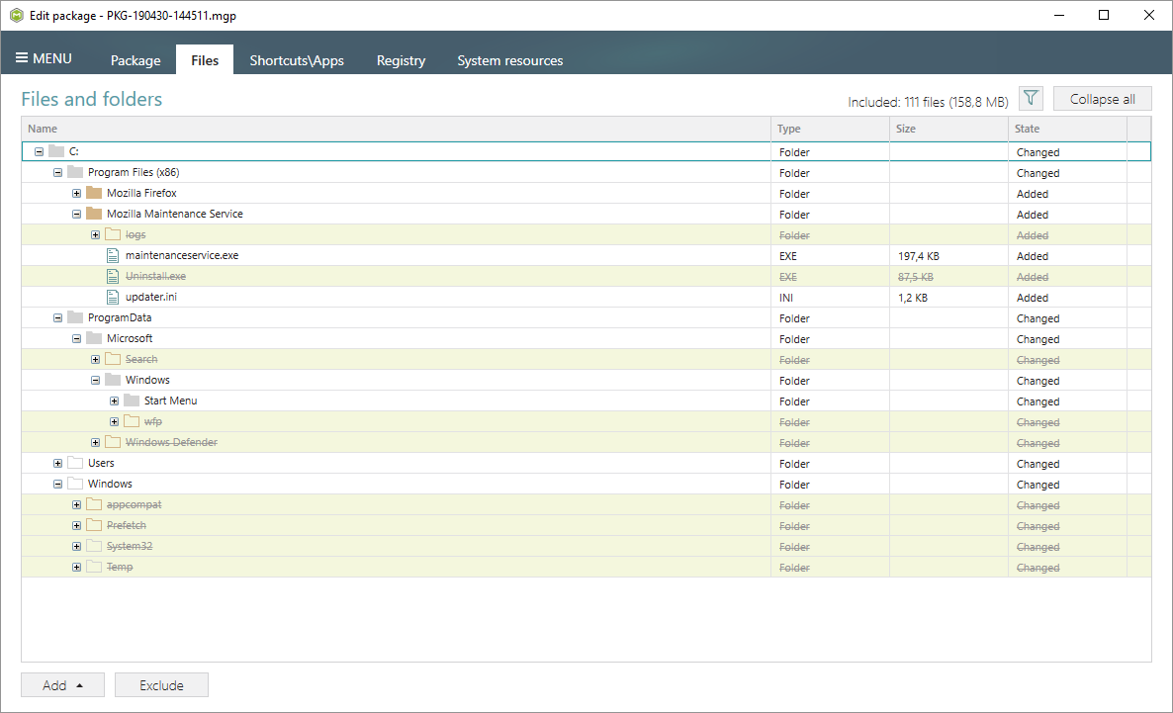Viewport: 1173px width, 713px height.
Task: Click the Users folder icon
Action: pos(75,463)
